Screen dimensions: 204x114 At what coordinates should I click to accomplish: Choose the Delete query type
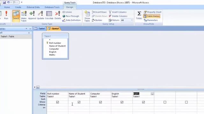(58, 15)
